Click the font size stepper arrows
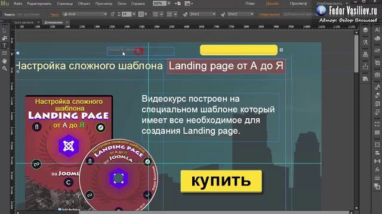Screen dimensions: 382x214 click(x=119, y=14)
